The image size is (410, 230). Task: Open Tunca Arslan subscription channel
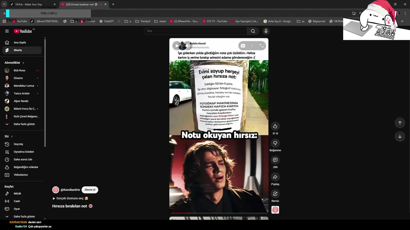tap(22, 93)
